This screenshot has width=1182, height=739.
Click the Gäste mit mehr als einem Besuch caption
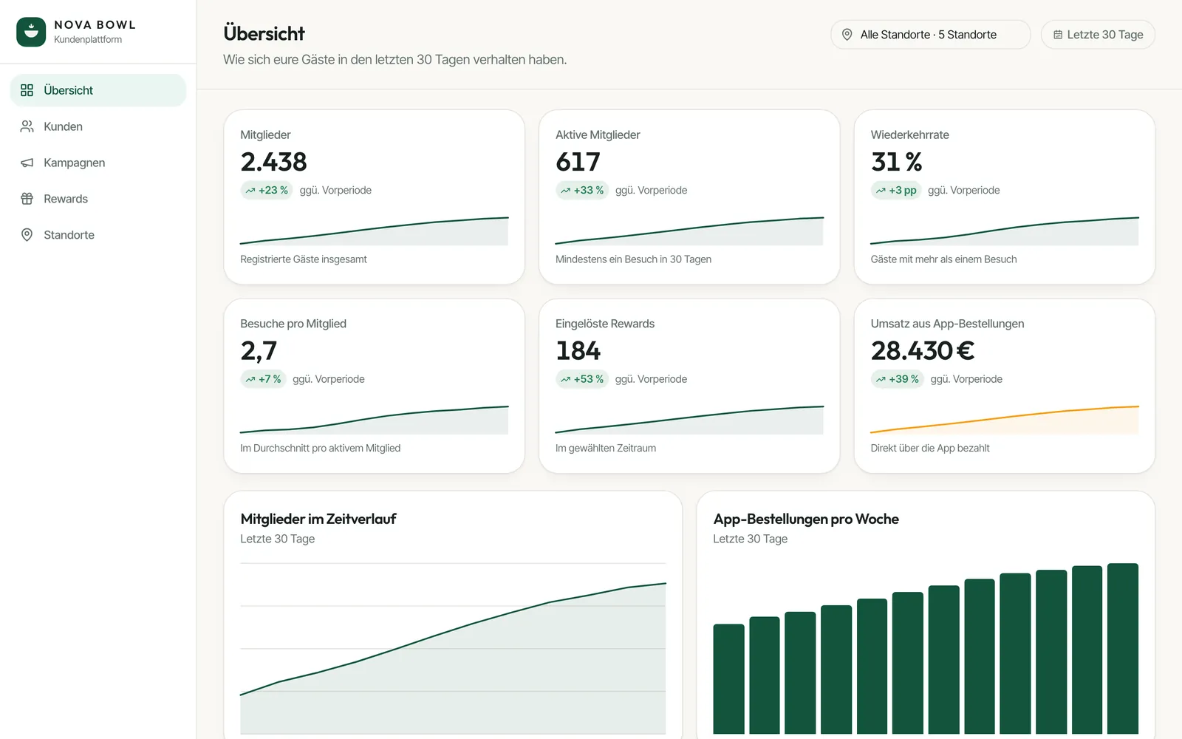coord(943,259)
